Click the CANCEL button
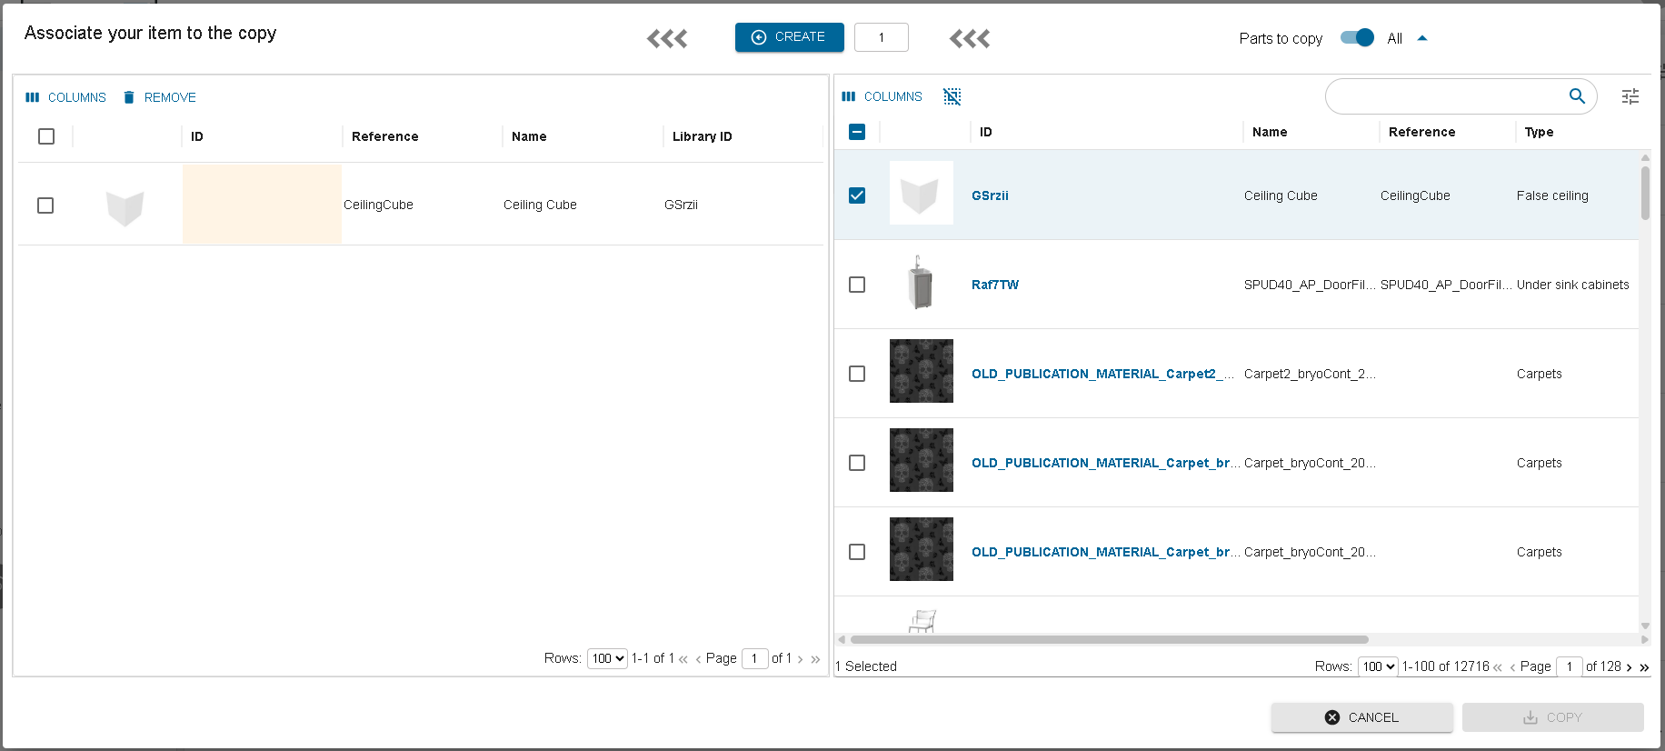The image size is (1665, 751). (1361, 717)
